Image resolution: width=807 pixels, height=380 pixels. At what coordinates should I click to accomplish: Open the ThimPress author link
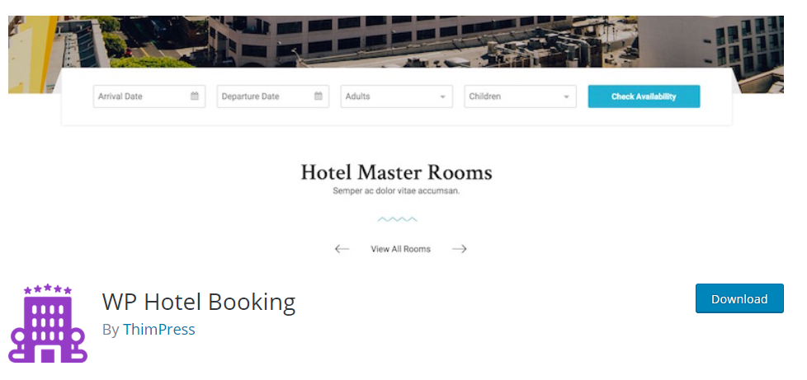[159, 329]
